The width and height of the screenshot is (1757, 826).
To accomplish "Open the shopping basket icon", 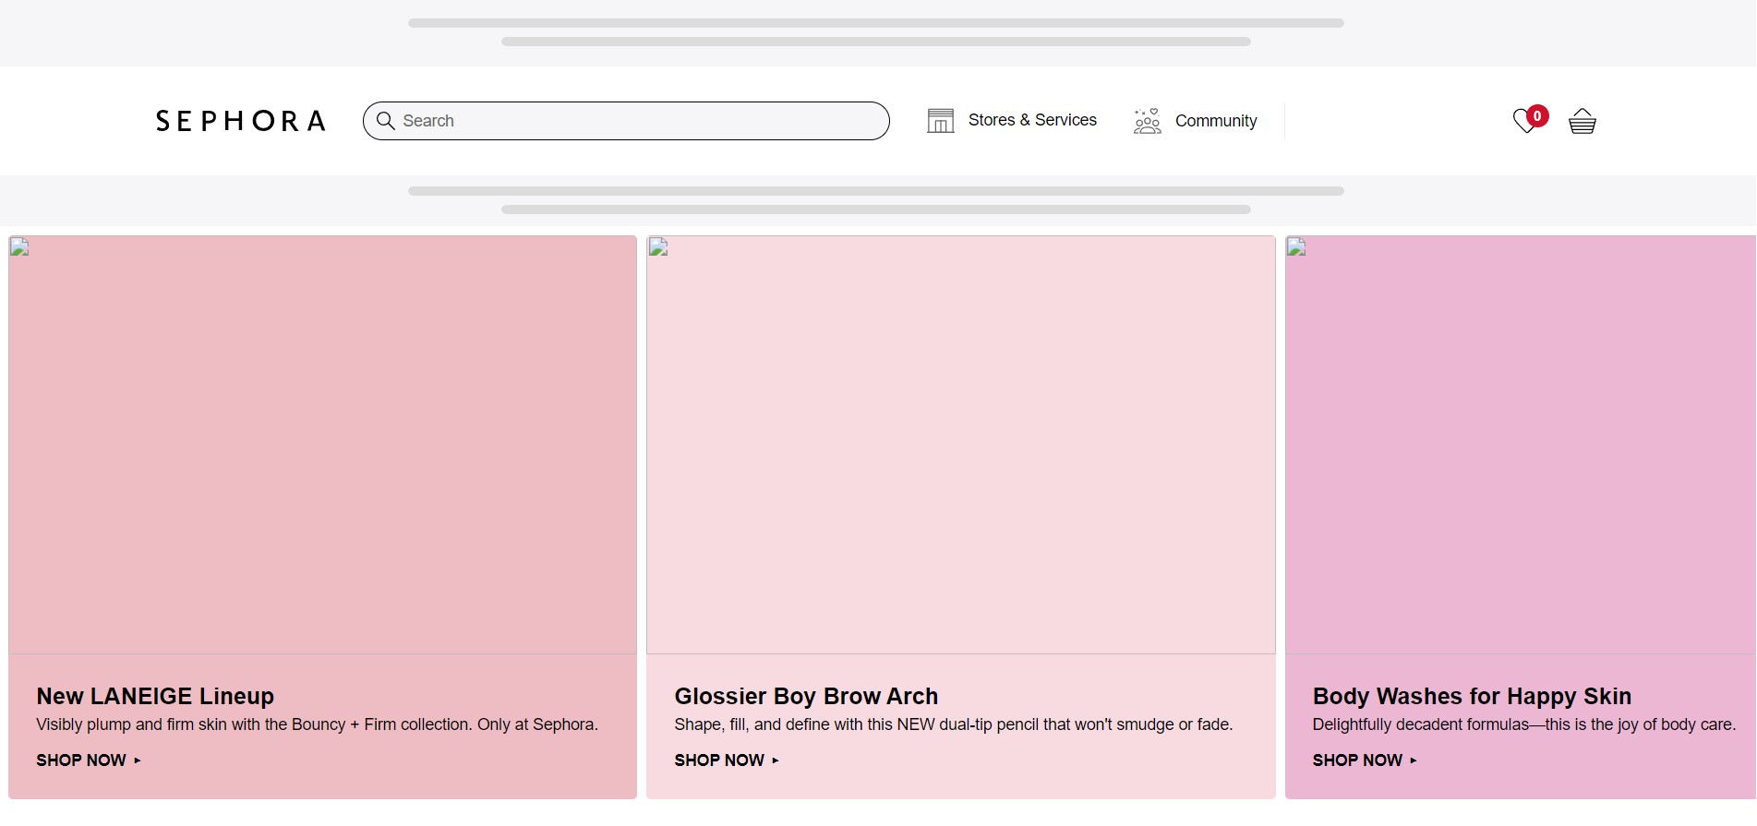I will pos(1583,121).
